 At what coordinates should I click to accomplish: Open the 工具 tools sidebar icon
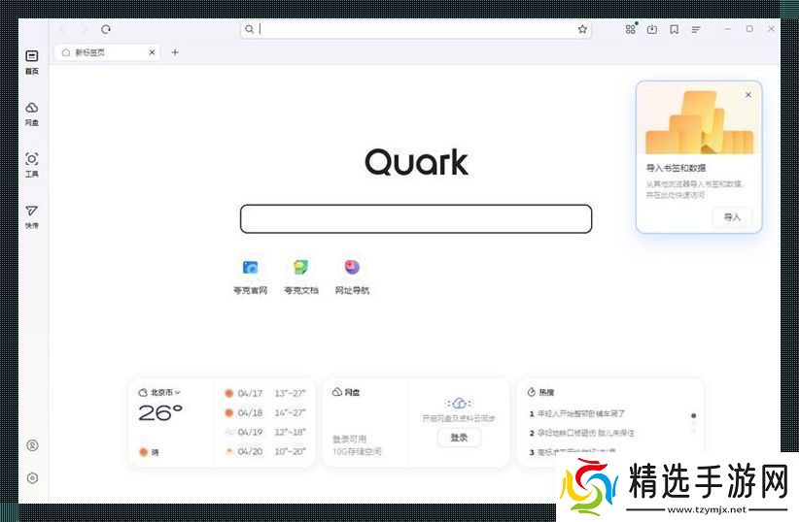[32, 165]
